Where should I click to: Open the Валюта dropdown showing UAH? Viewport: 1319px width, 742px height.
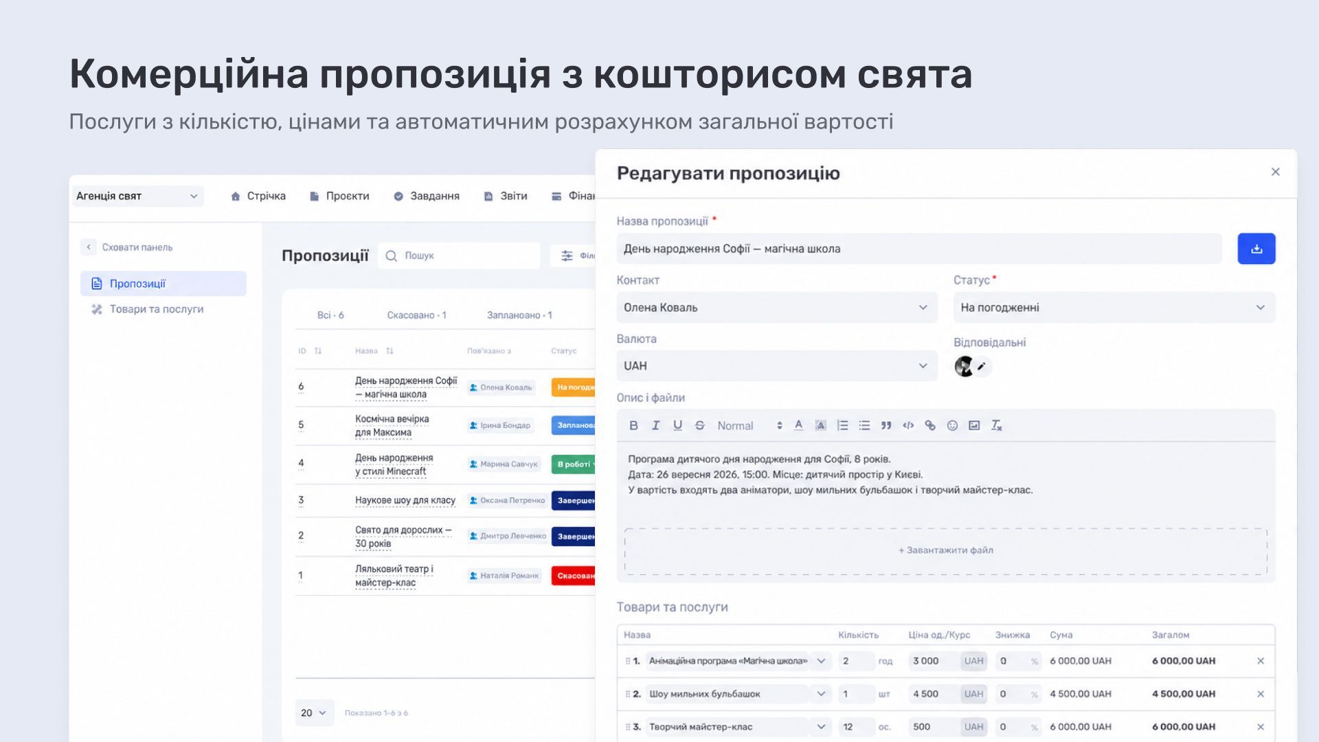(777, 366)
